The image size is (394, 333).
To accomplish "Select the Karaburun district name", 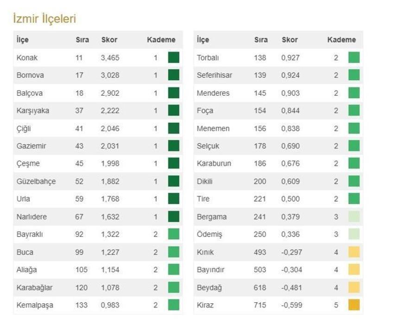I will click(x=214, y=163).
